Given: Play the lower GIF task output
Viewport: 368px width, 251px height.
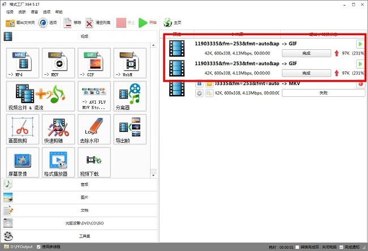Looking at the screenshot, I should (360, 64).
